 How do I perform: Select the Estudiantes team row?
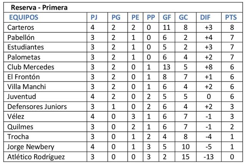[x=26, y=47]
